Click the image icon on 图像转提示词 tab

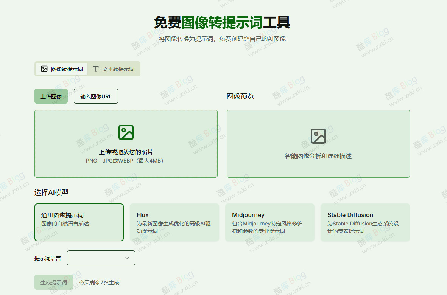coord(44,69)
